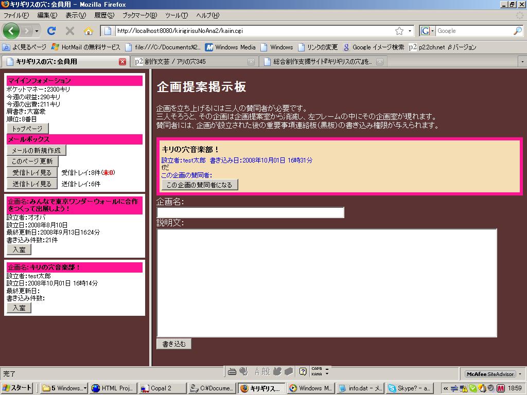Viewport: 527px width, 395px height.
Task: Close the 創作文芸 tab
Action: pos(251,62)
